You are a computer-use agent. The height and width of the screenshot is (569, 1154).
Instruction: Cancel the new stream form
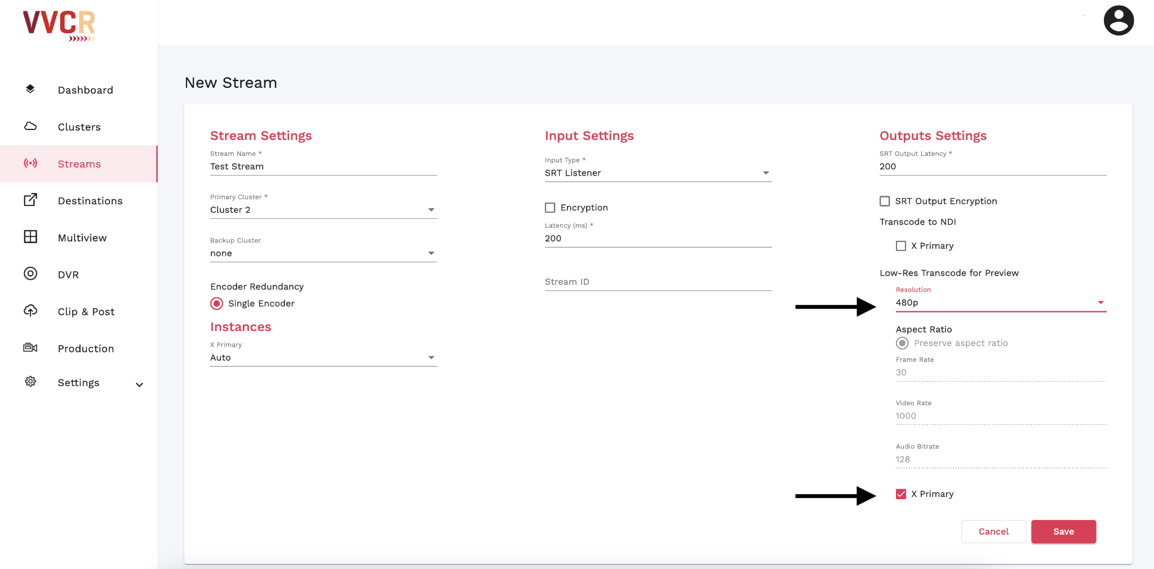(993, 531)
